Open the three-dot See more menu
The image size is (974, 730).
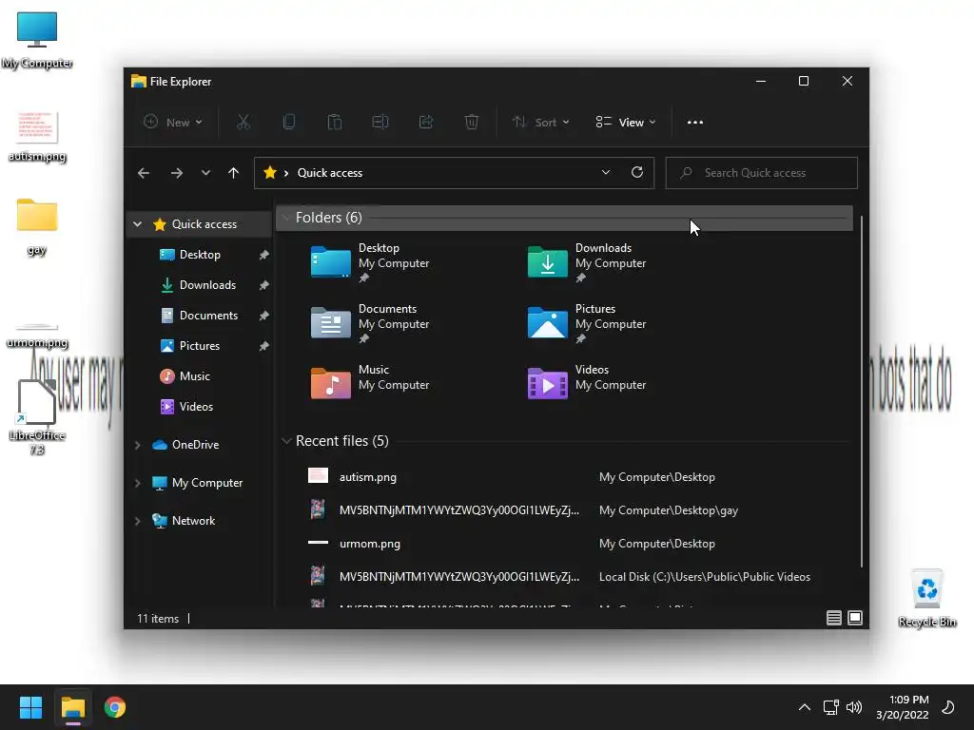pyautogui.click(x=695, y=123)
